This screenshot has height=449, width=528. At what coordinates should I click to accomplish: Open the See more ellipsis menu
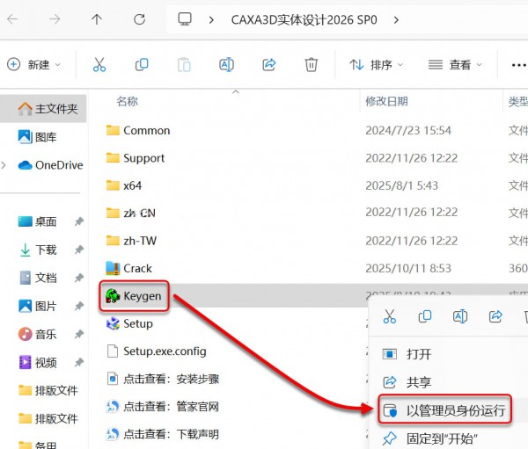click(x=518, y=65)
